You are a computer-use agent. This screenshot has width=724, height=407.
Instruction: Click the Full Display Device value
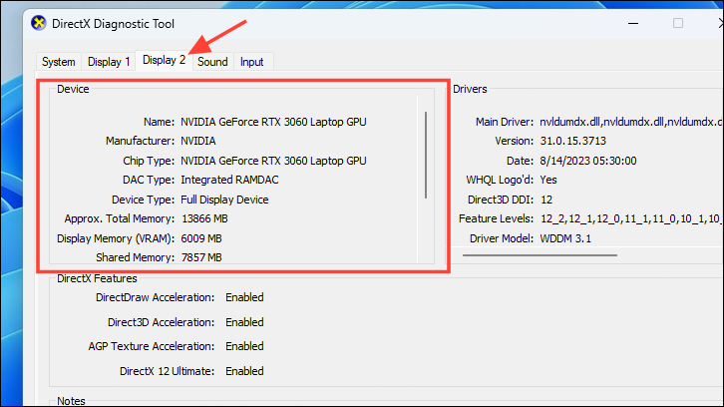click(224, 200)
